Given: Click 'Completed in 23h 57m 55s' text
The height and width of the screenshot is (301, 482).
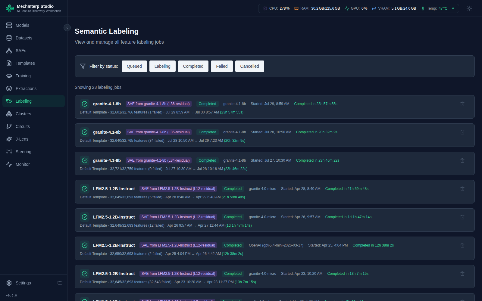Looking at the screenshot, I should pos(316,104).
